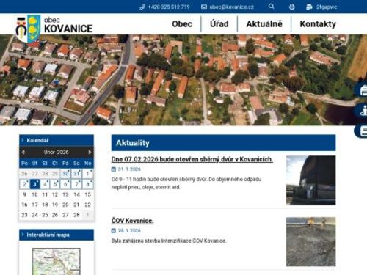367x275 pixels.
Task: Click calendar day 10
Action: tap(34, 194)
